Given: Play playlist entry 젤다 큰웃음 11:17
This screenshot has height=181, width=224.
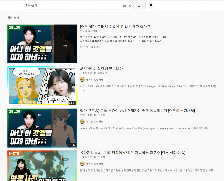Looking at the screenshot, I should [x=124, y=37].
